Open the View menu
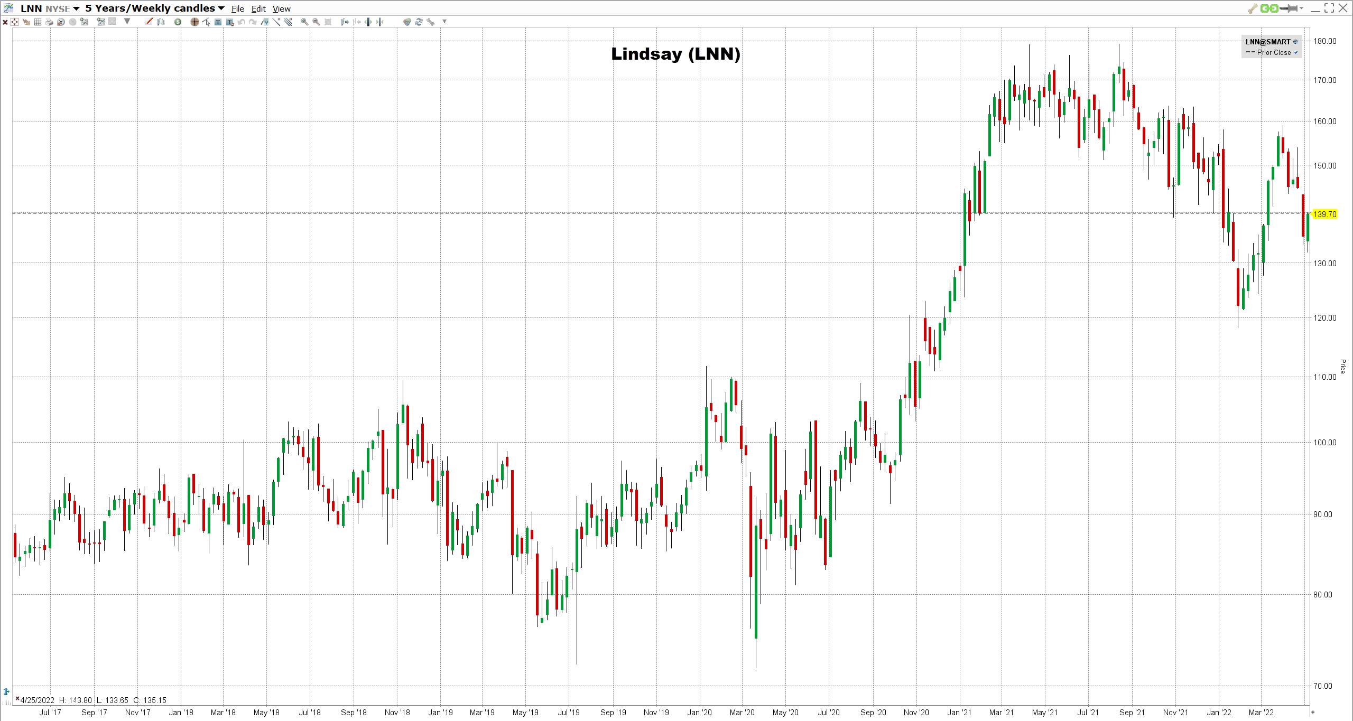This screenshot has width=1353, height=721. (x=282, y=8)
